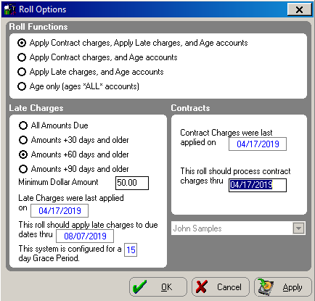This screenshot has width=315, height=301.
Task: Click the Grace Period days field
Action: point(131,250)
